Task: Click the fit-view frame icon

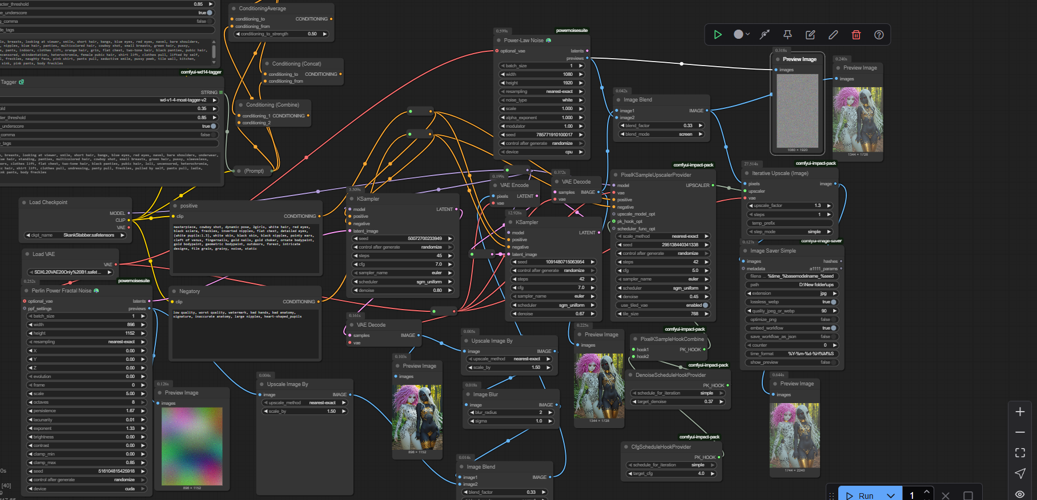Action: [1020, 453]
